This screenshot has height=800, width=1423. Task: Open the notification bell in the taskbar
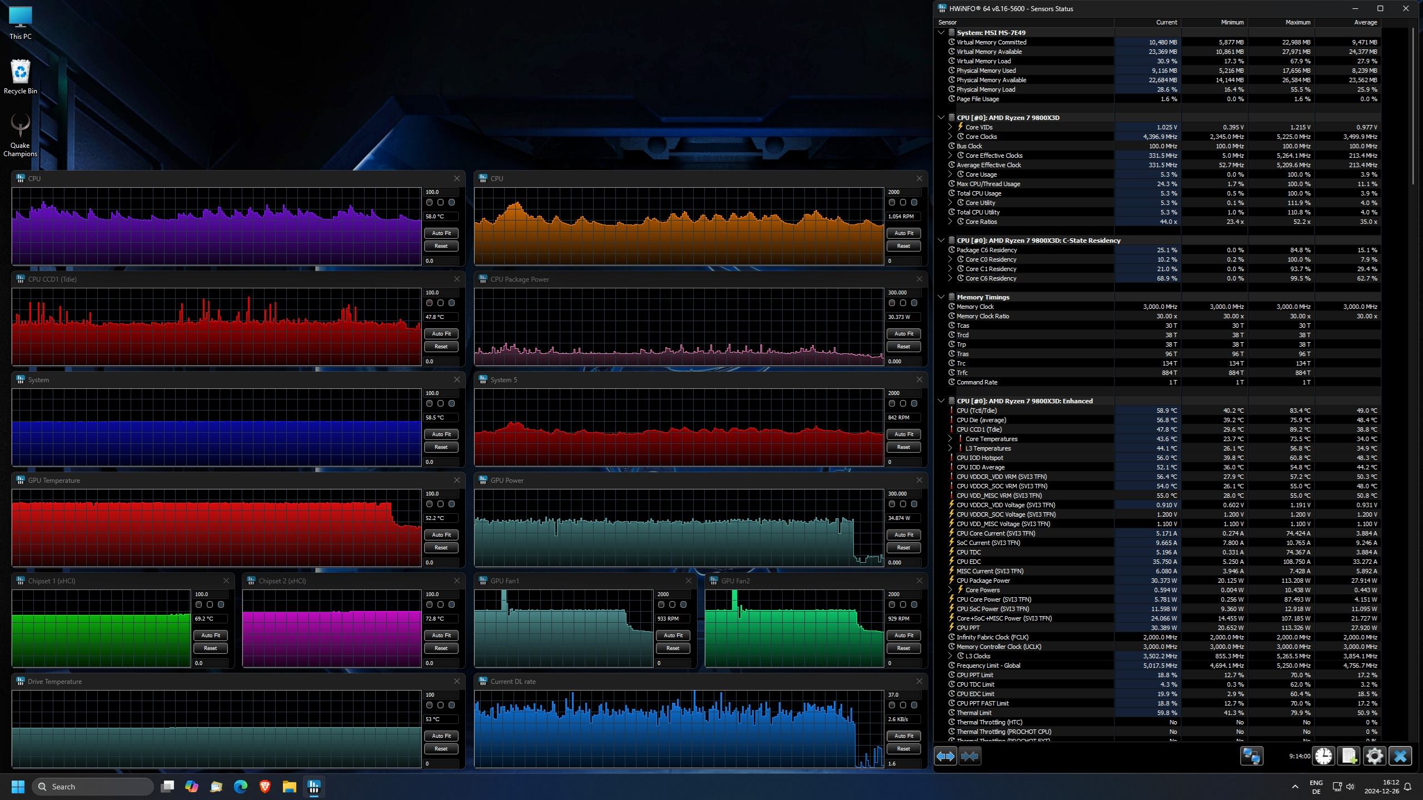pyautogui.click(x=1408, y=787)
